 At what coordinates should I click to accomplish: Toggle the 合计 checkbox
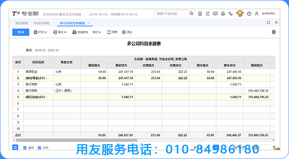coord(25,148)
